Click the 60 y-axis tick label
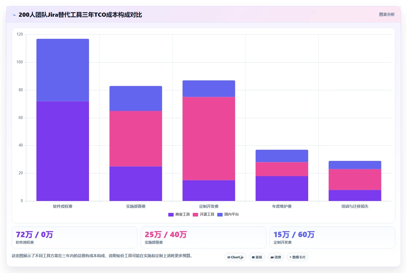Screen dimensions: 407x273 click(x=21, y=118)
